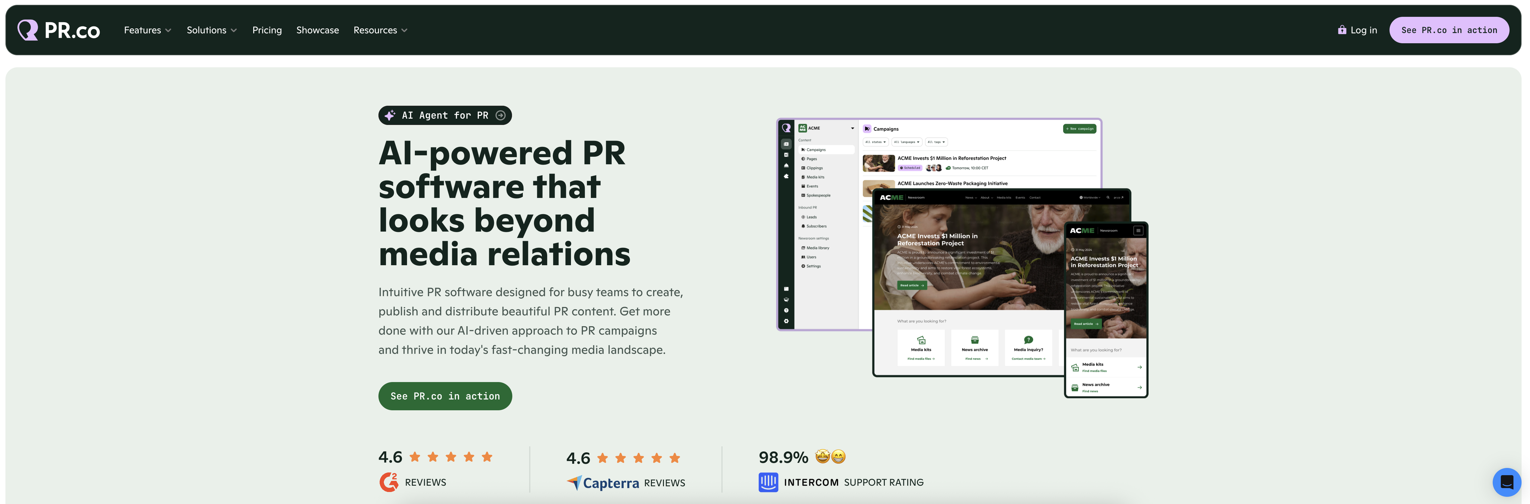Click the Intercom support rating logo

click(x=768, y=482)
